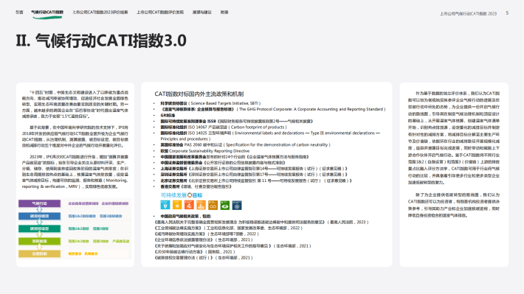Click the green eye climate action SDG icon
The width and height of the screenshot is (524, 294).
click(x=225, y=205)
